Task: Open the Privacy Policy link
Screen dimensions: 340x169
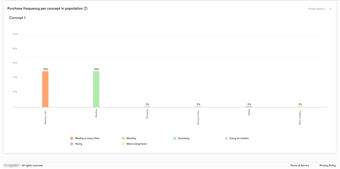Action: (x=327, y=165)
